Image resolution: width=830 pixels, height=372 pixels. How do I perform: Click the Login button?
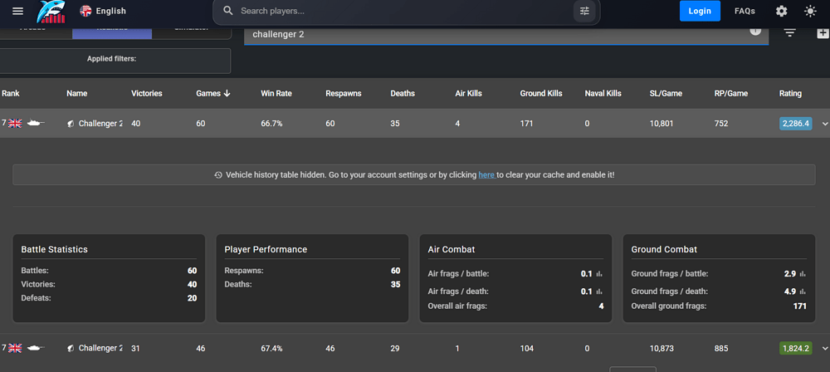click(x=700, y=11)
